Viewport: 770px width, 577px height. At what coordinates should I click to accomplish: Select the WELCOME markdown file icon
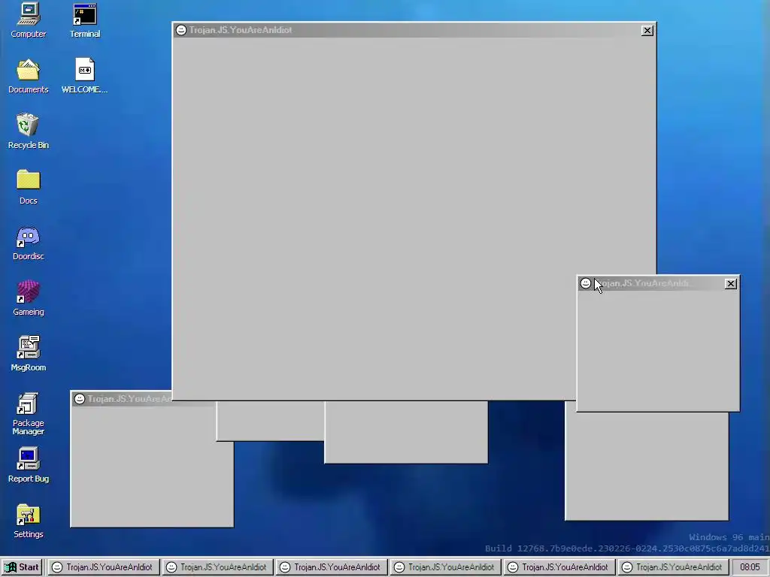[x=84, y=76]
